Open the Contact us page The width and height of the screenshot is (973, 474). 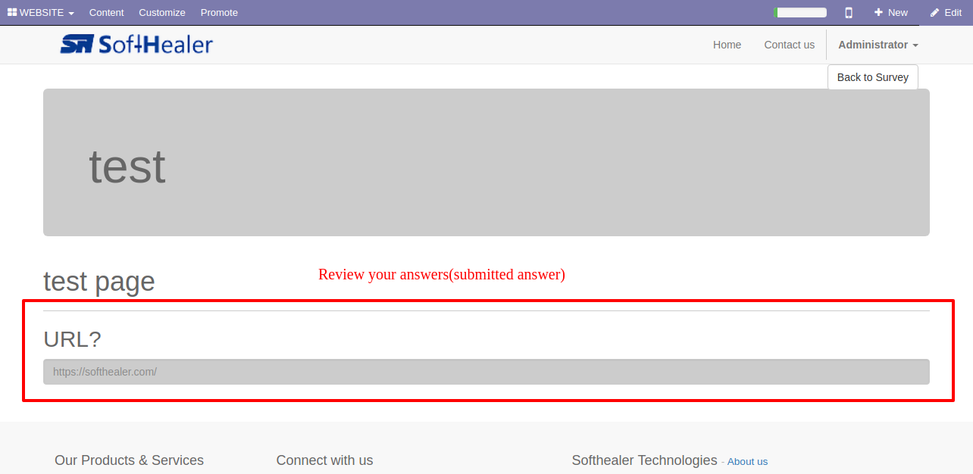pyautogui.click(x=789, y=45)
